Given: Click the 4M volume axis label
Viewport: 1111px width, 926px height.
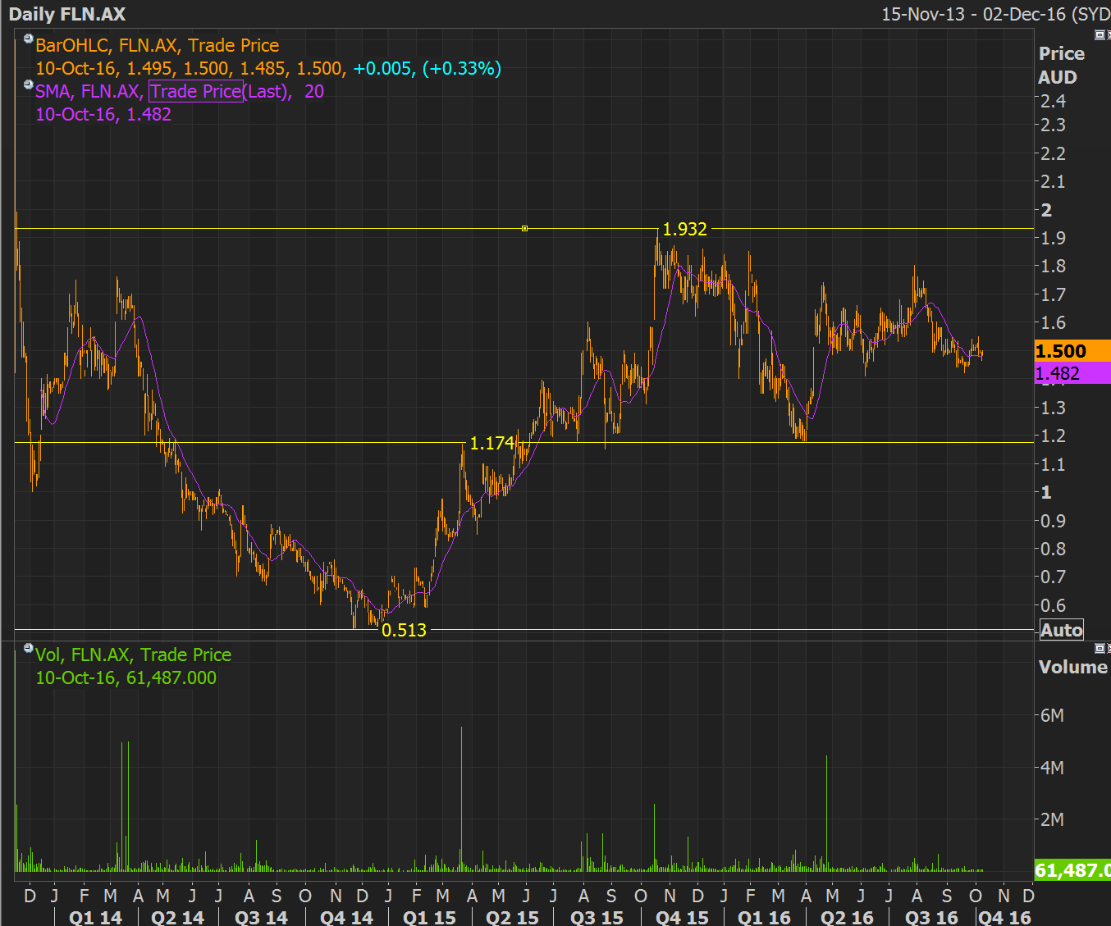Looking at the screenshot, I should (1052, 768).
